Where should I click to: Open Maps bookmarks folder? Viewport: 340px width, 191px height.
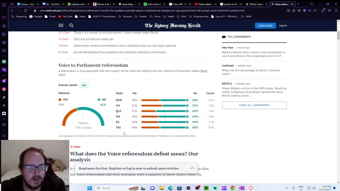pos(80,16)
